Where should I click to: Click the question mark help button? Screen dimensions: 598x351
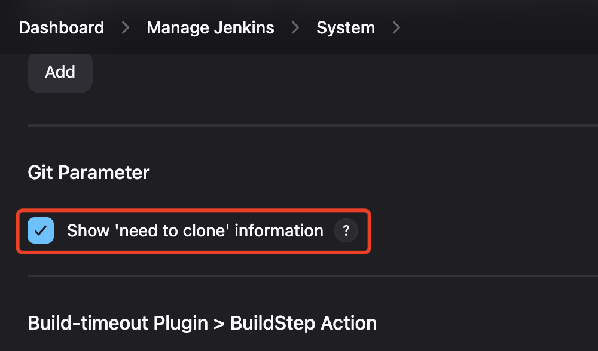pyautogui.click(x=346, y=230)
